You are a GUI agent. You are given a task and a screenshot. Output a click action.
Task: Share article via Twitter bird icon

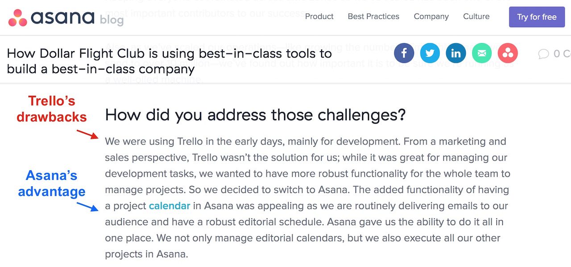pos(430,53)
